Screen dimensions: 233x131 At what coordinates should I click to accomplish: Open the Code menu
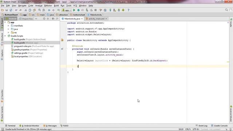[31, 6]
